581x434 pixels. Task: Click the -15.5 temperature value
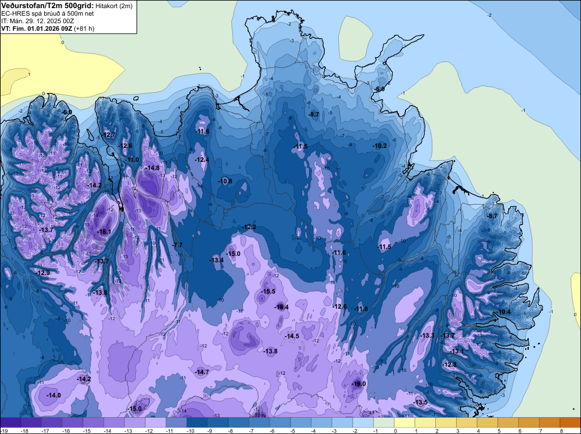click(268, 291)
